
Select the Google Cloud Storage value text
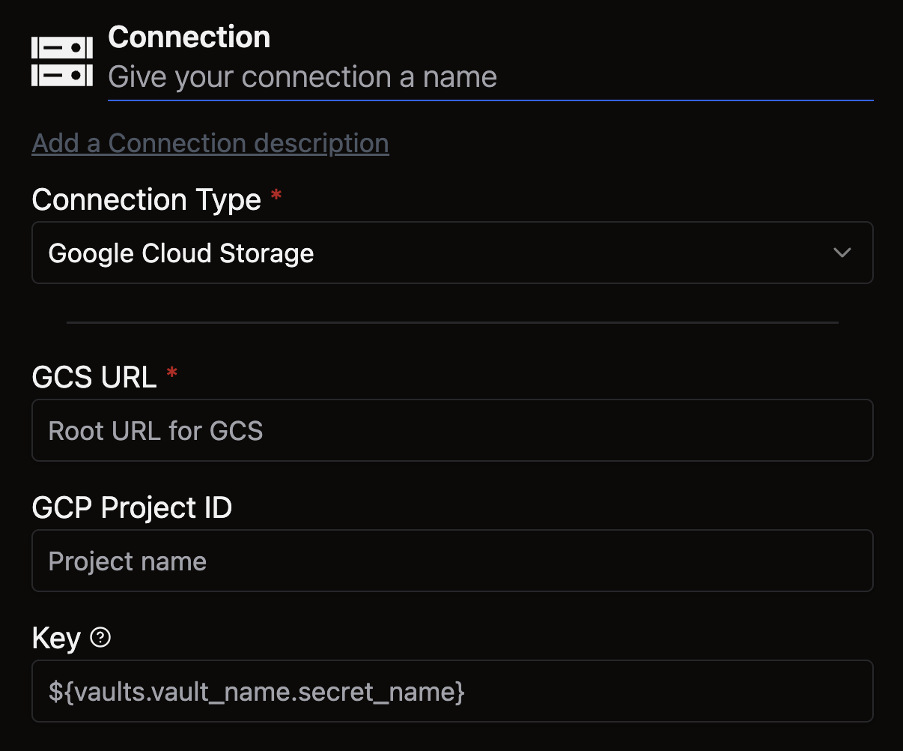181,253
